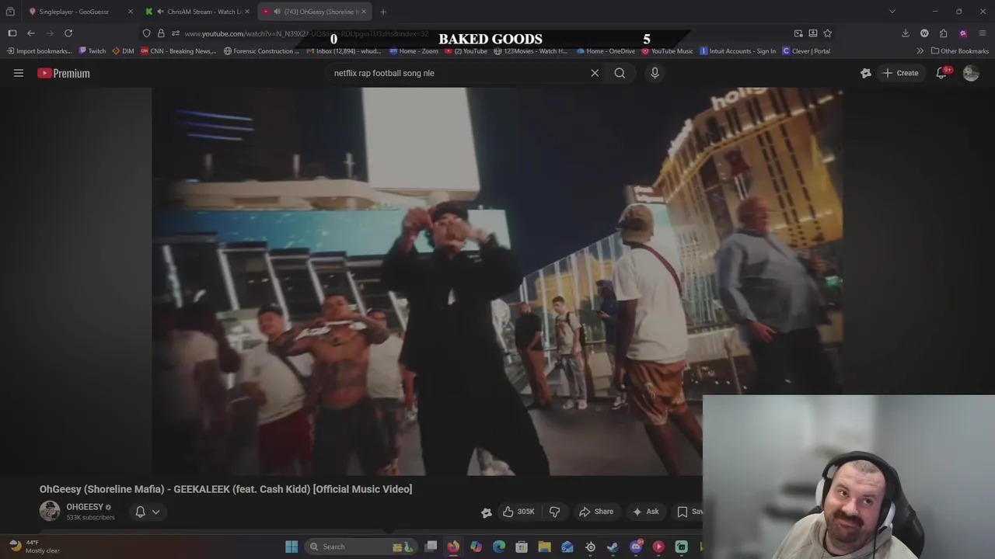Reload the page with refresh button
995x559 pixels.
point(68,33)
